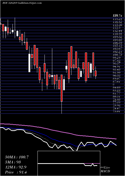
Task: Click the 99.29 price axis label
Action: [x=117, y=58]
